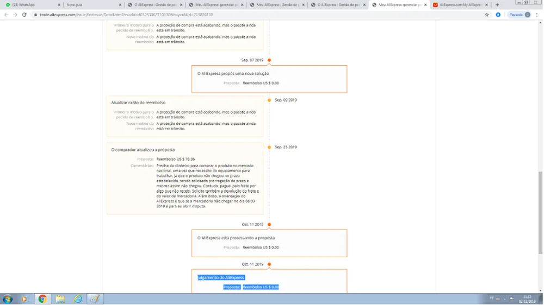
Task: Click the 'Sep. 25 2019' date label
Action: (x=286, y=147)
